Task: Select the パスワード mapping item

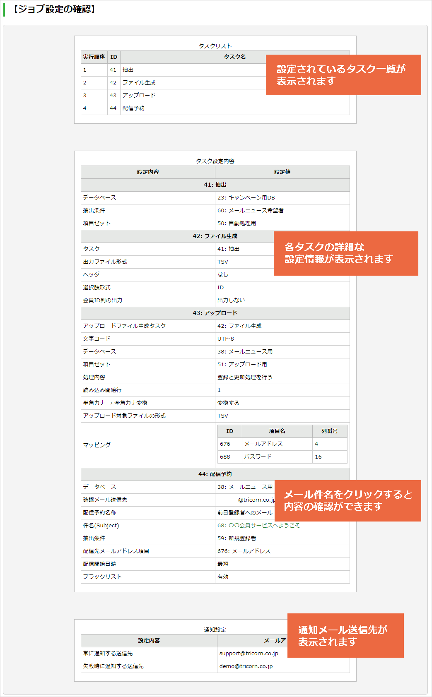Action: click(258, 457)
